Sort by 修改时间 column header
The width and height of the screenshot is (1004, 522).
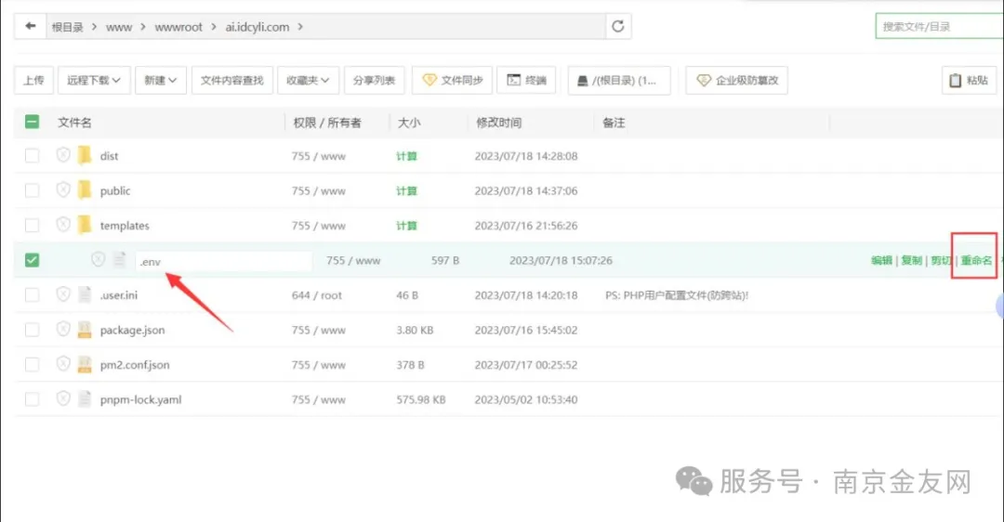(498, 123)
